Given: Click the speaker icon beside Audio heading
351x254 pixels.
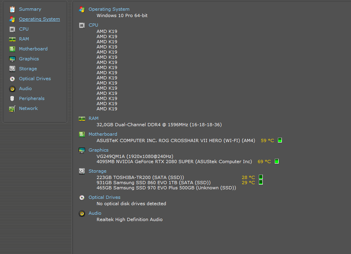Looking at the screenshot, I should tap(82, 214).
